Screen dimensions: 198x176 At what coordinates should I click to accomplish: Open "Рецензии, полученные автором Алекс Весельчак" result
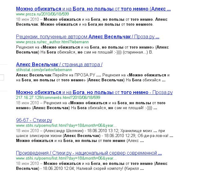point(88,37)
